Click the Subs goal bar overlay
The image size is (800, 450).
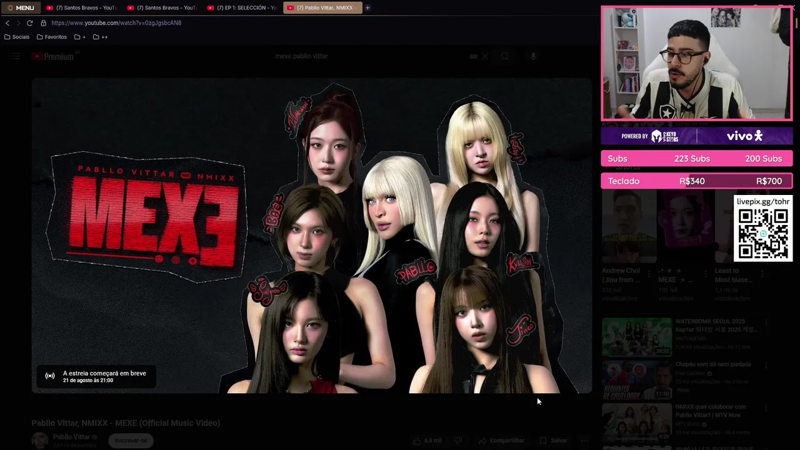[x=697, y=159]
